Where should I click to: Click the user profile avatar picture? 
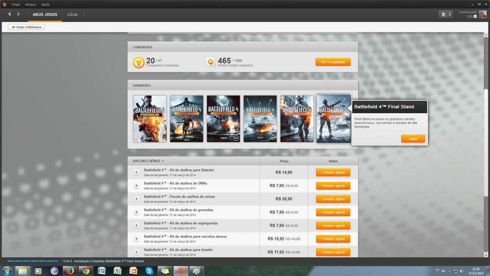coord(483,14)
